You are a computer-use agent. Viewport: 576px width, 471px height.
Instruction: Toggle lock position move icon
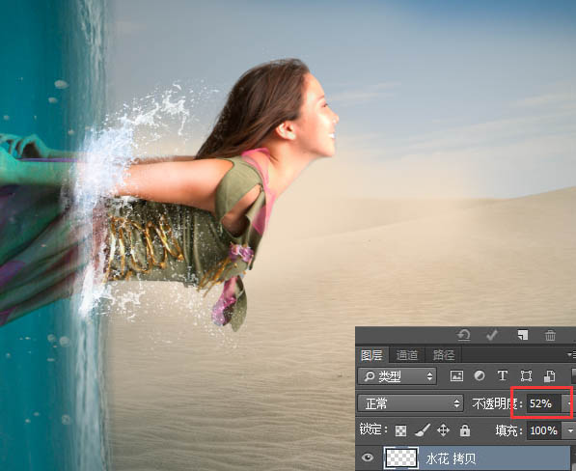(443, 430)
